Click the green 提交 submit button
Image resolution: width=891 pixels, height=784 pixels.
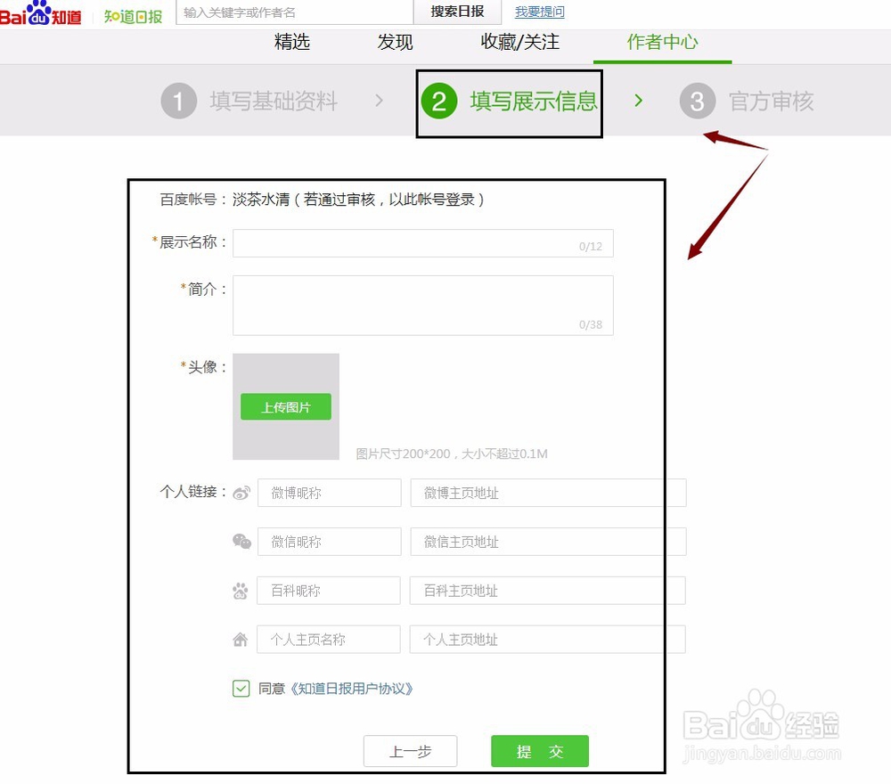coord(539,751)
